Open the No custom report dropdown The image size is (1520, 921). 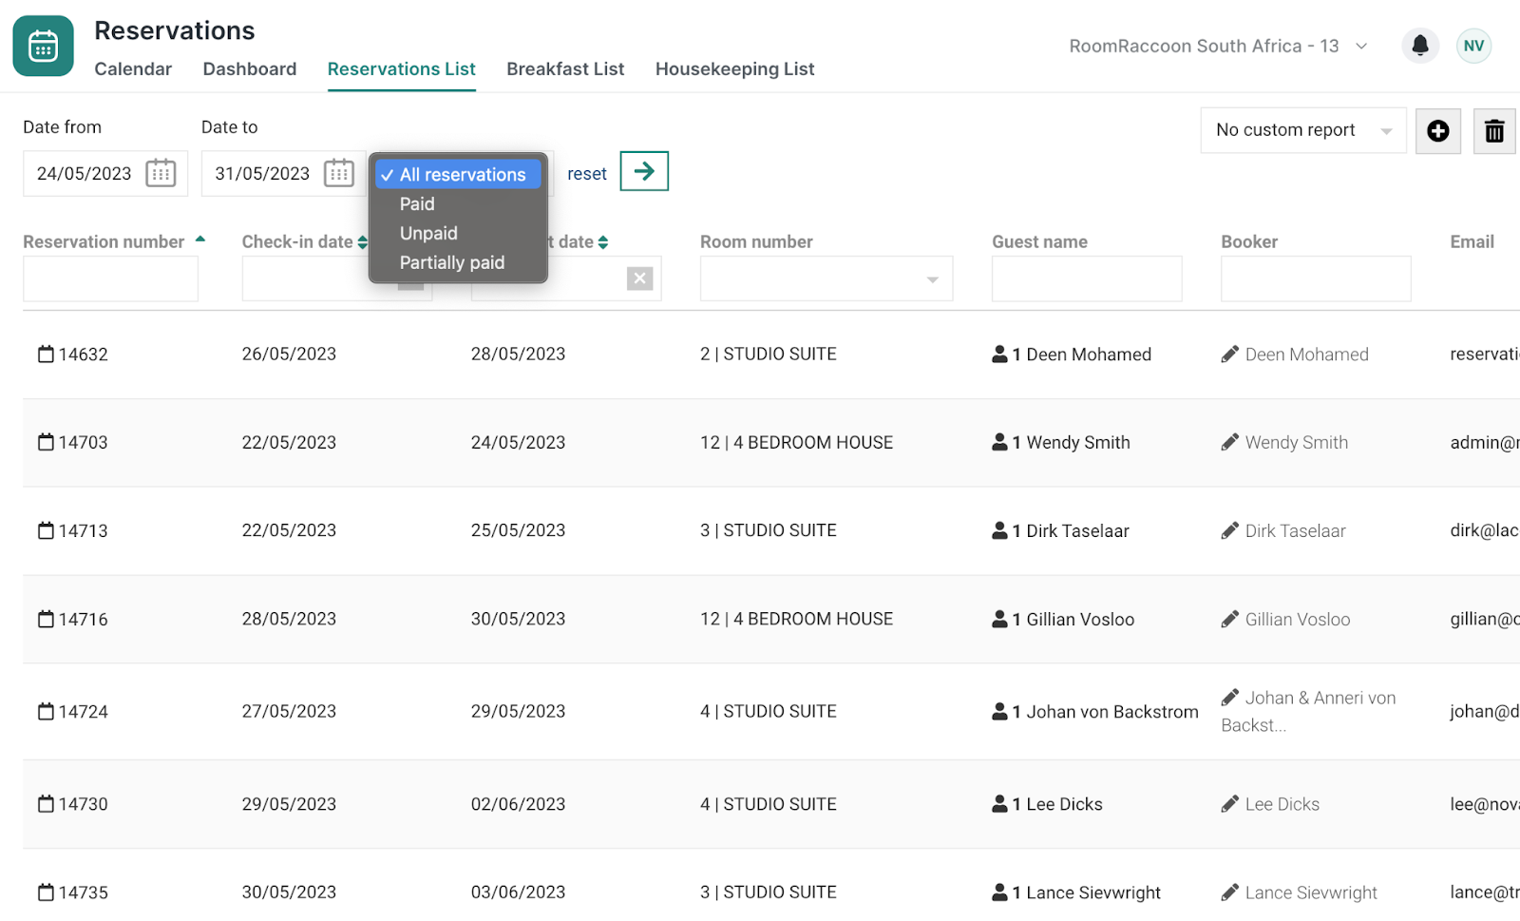click(1303, 130)
